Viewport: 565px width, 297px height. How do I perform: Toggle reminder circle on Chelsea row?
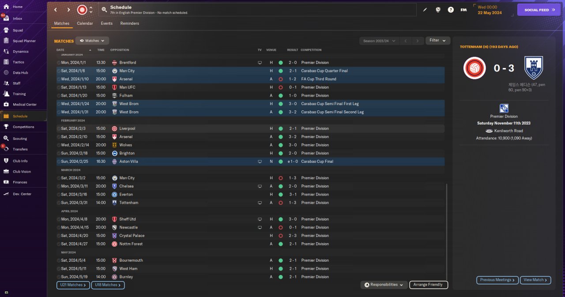point(59,186)
